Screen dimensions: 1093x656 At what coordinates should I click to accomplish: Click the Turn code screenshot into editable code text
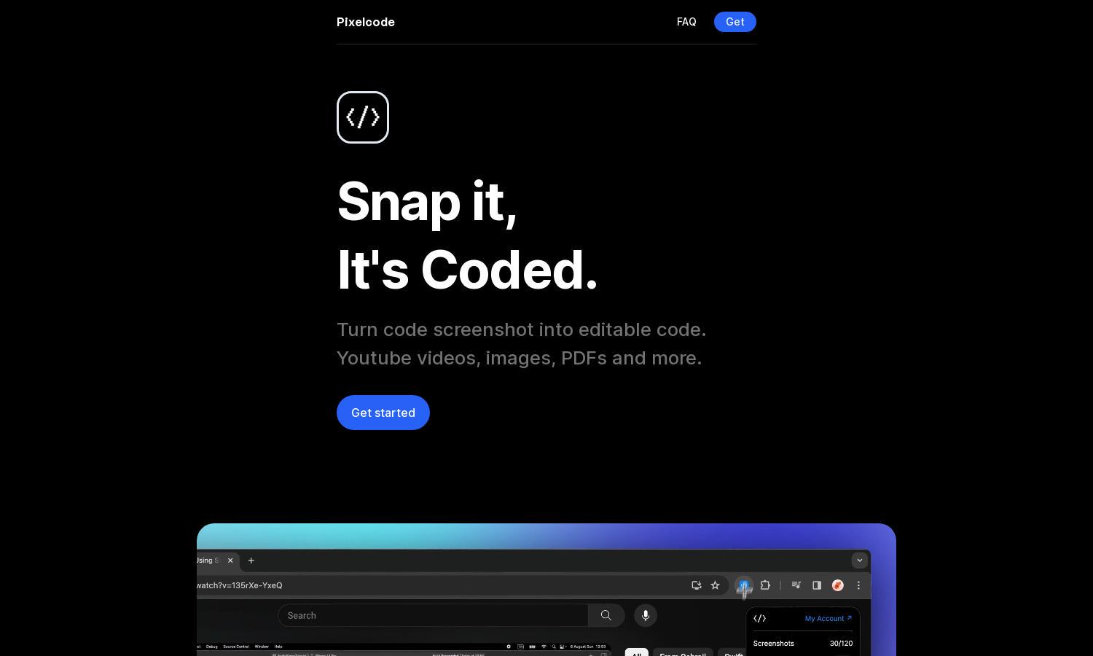pyautogui.click(x=522, y=329)
